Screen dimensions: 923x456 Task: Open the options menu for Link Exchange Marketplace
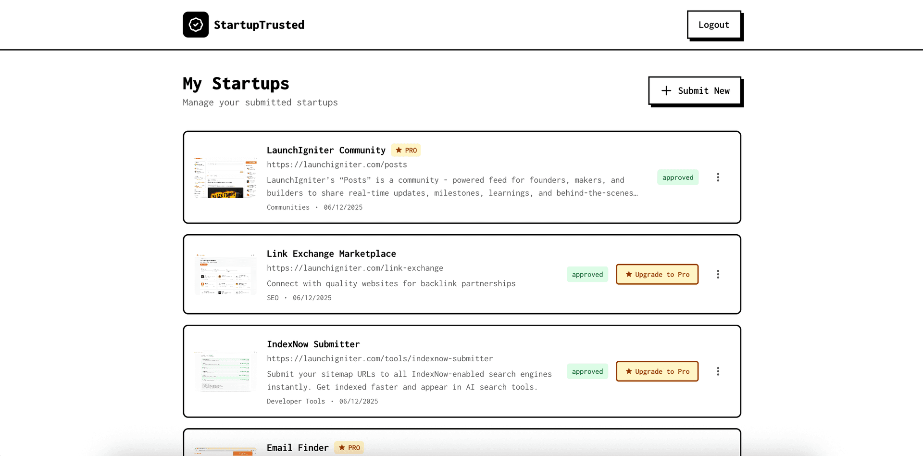click(718, 274)
